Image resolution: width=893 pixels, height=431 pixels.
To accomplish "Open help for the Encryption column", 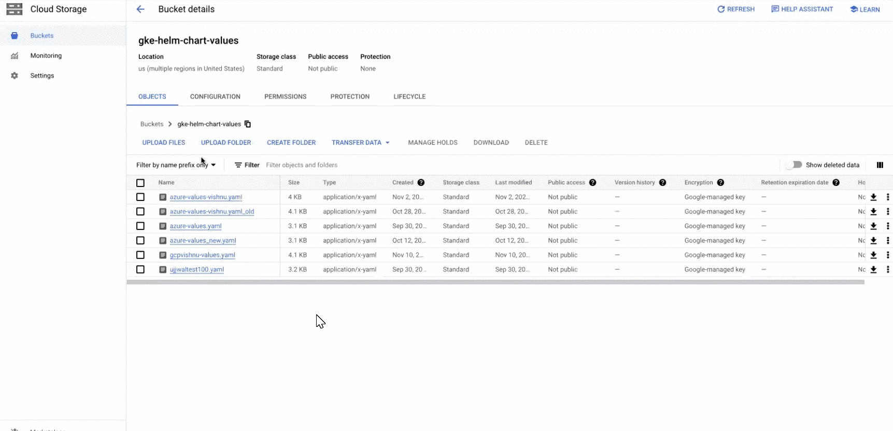I will [x=720, y=182].
